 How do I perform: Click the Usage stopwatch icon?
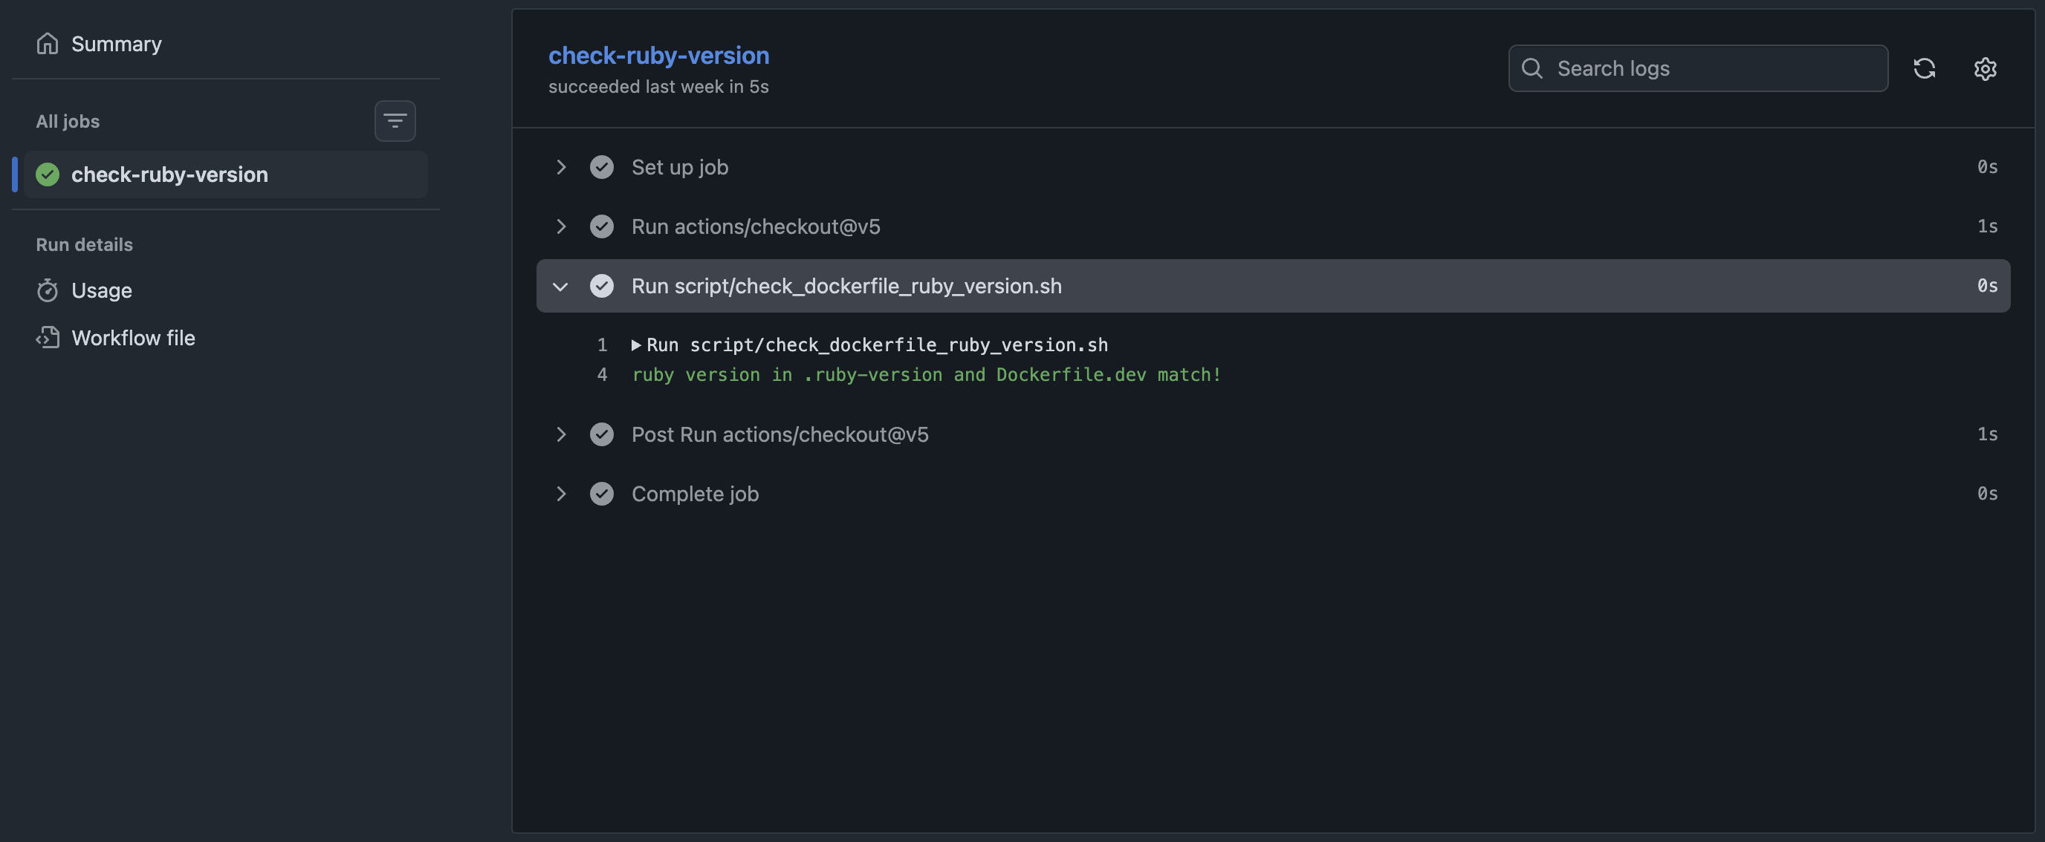(x=48, y=290)
